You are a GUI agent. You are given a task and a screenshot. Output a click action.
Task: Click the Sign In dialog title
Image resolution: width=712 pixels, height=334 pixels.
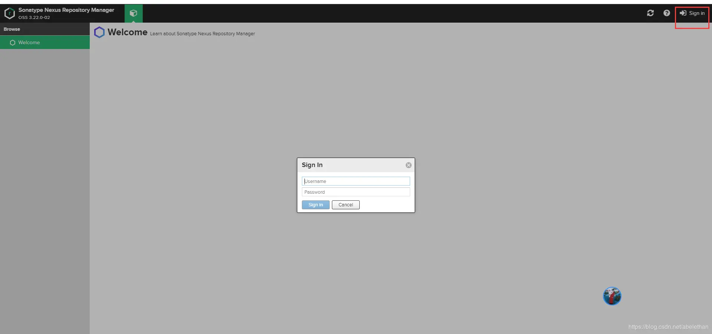(x=312, y=165)
